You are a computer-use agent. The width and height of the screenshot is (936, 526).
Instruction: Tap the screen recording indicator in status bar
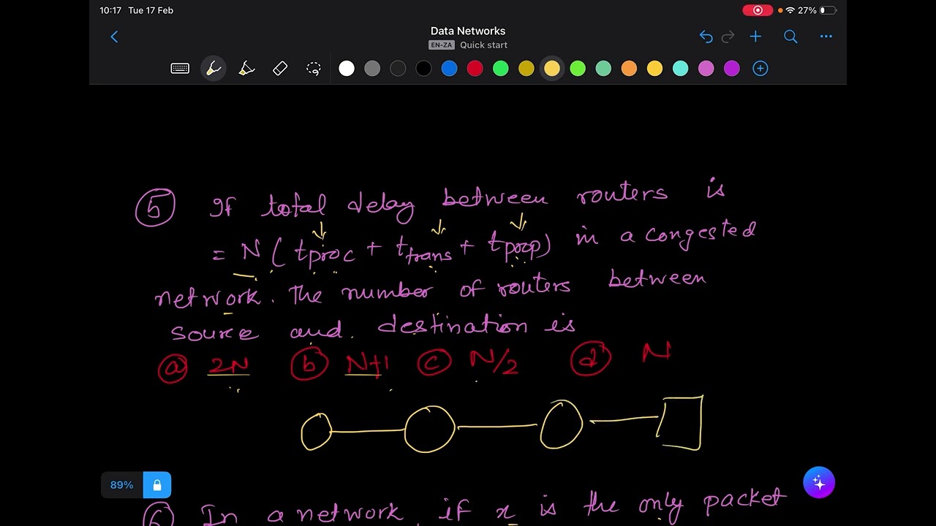pyautogui.click(x=758, y=10)
